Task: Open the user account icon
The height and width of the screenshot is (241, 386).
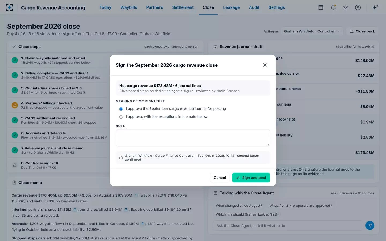Action: [x=358, y=7]
